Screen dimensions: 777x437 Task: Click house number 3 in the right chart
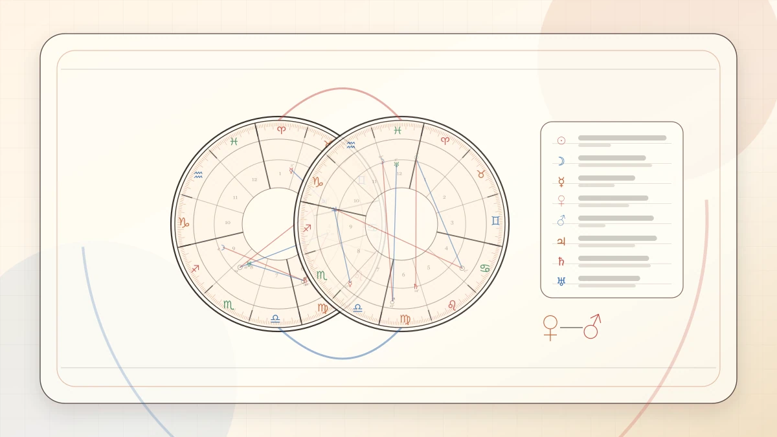click(452, 223)
